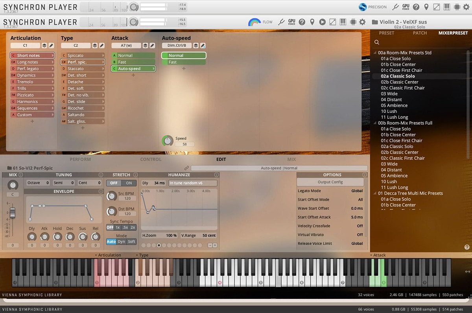Set Sync Tempo to 2x
This screenshot has width=472, height=313.
tap(133, 228)
